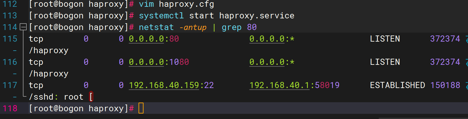Click the word 'start' on line 113
This screenshot has height=119, width=468.
(202, 16)
